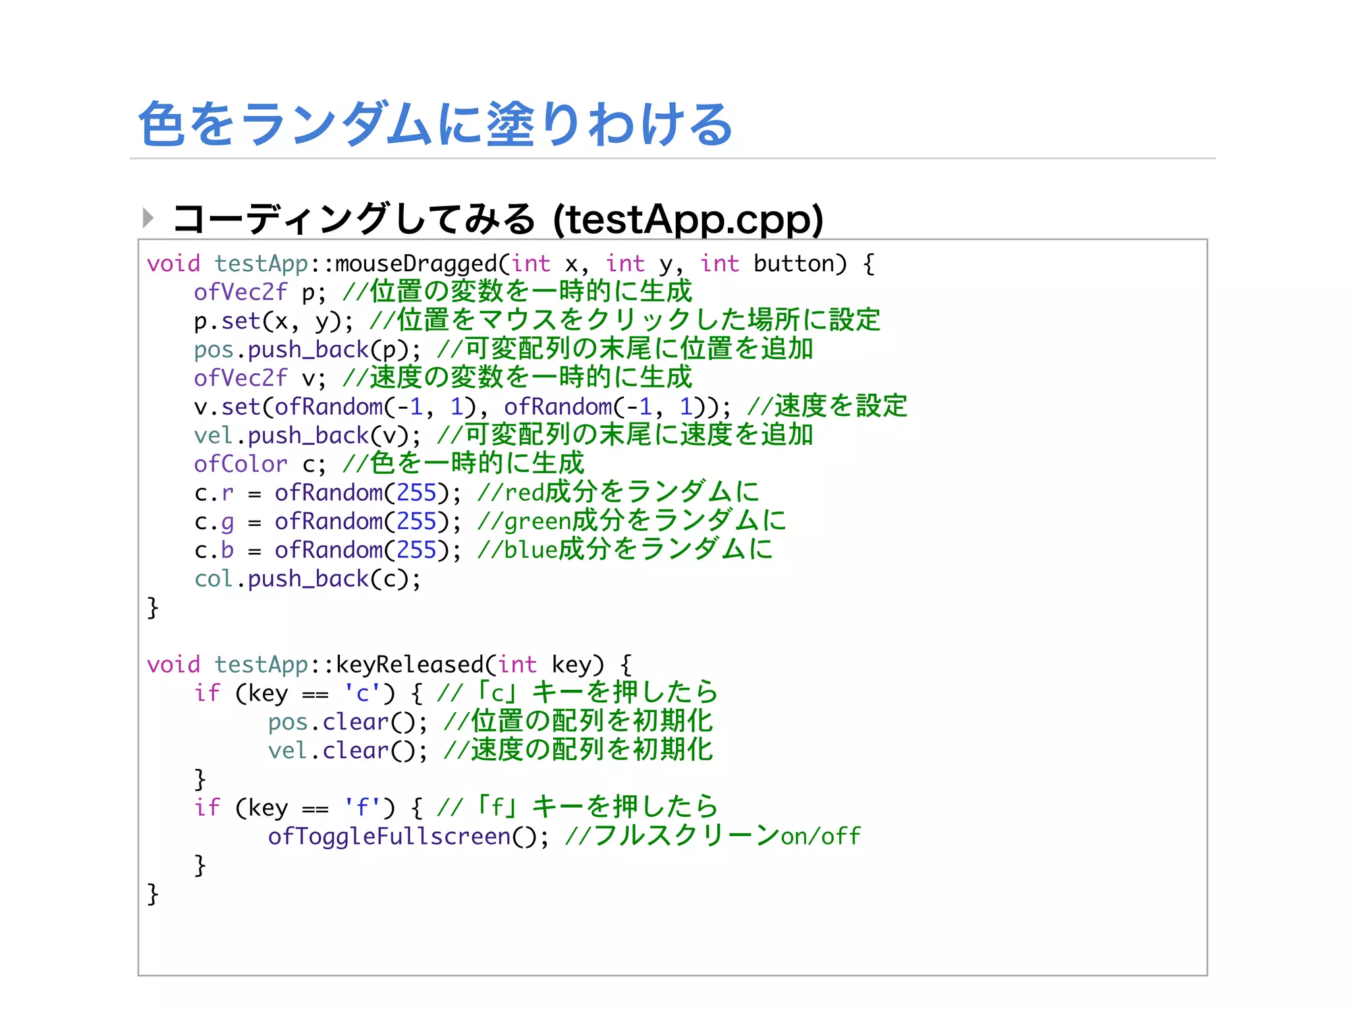
Task: Click the triangle bullet before コーディングしてみる
Action: (x=148, y=217)
